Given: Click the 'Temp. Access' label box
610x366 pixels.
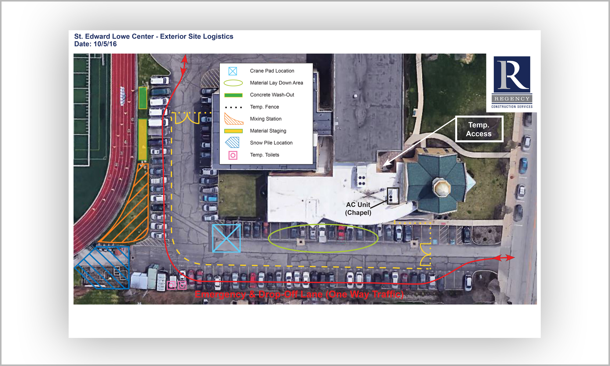Looking at the screenshot, I should point(479,129).
